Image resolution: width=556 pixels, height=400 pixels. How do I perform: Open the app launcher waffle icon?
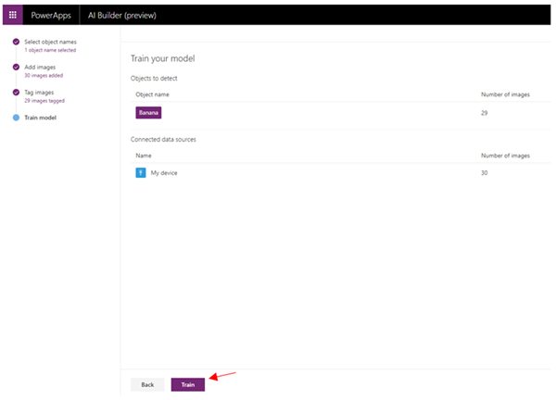[13, 15]
